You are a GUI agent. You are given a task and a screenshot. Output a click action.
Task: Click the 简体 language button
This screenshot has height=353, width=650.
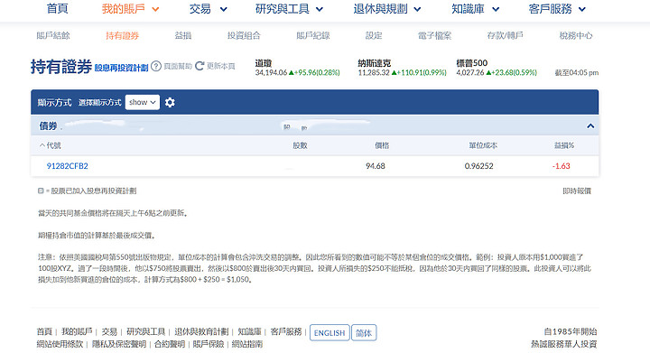pyautogui.click(x=364, y=333)
